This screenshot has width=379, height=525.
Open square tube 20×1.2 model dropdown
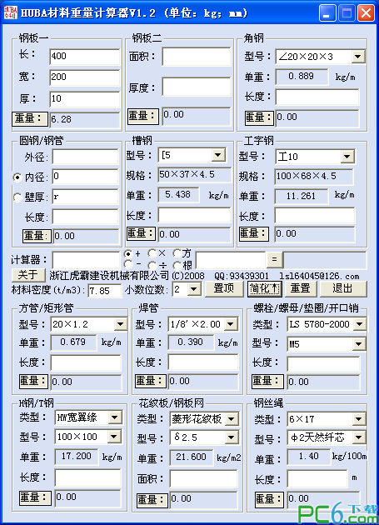coord(120,324)
